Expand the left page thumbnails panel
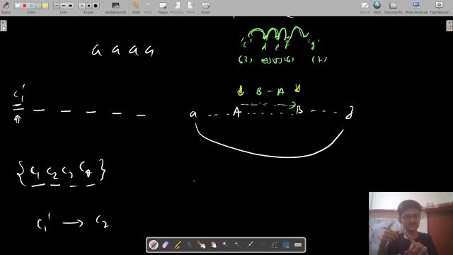 3,25
